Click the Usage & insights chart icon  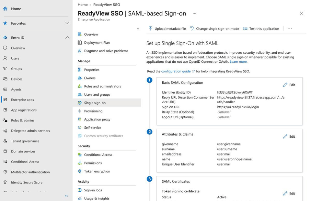point(80,198)
